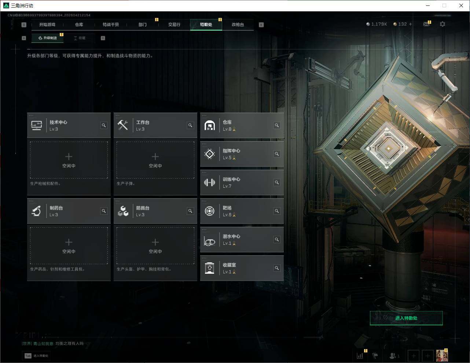Viewport: 470px width, 363px height.
Task: Click the 潜水中心 Lv.1 upgrade arrow
Action: pos(234,243)
